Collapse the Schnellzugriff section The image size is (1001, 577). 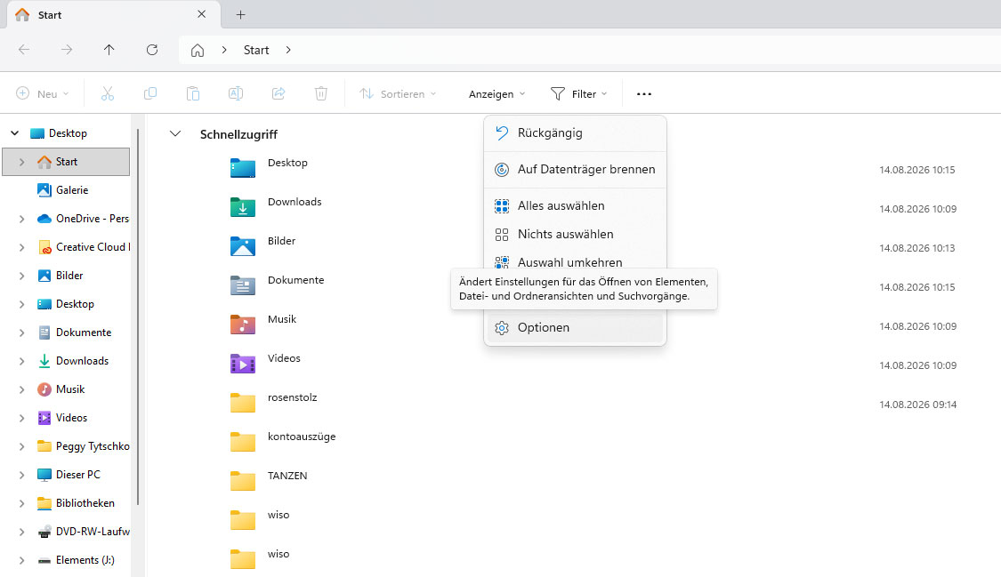point(175,134)
